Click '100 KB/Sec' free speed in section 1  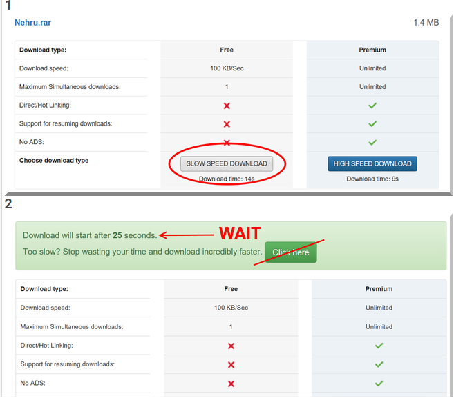[227, 68]
